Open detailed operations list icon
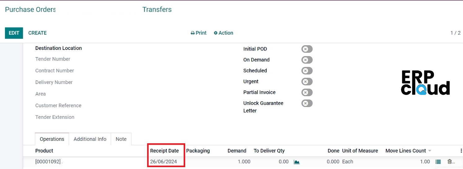This screenshot has width=463, height=169. click(x=438, y=162)
